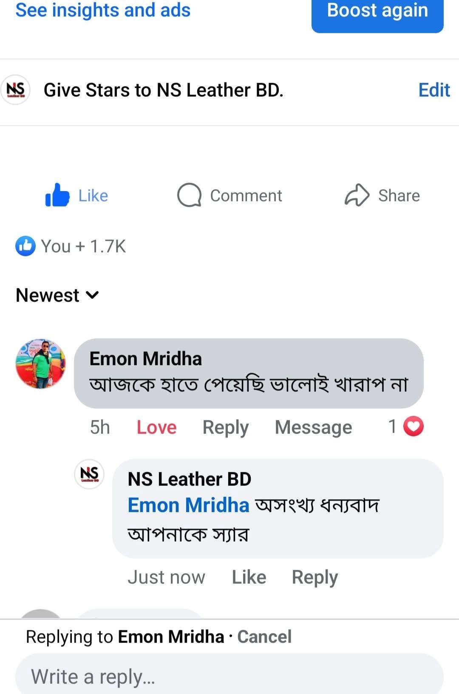View Emon Mridha's profile picture
459x694 pixels.
pyautogui.click(x=41, y=364)
